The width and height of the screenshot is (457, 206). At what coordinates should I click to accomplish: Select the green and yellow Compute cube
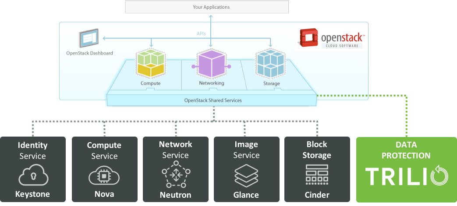150,64
